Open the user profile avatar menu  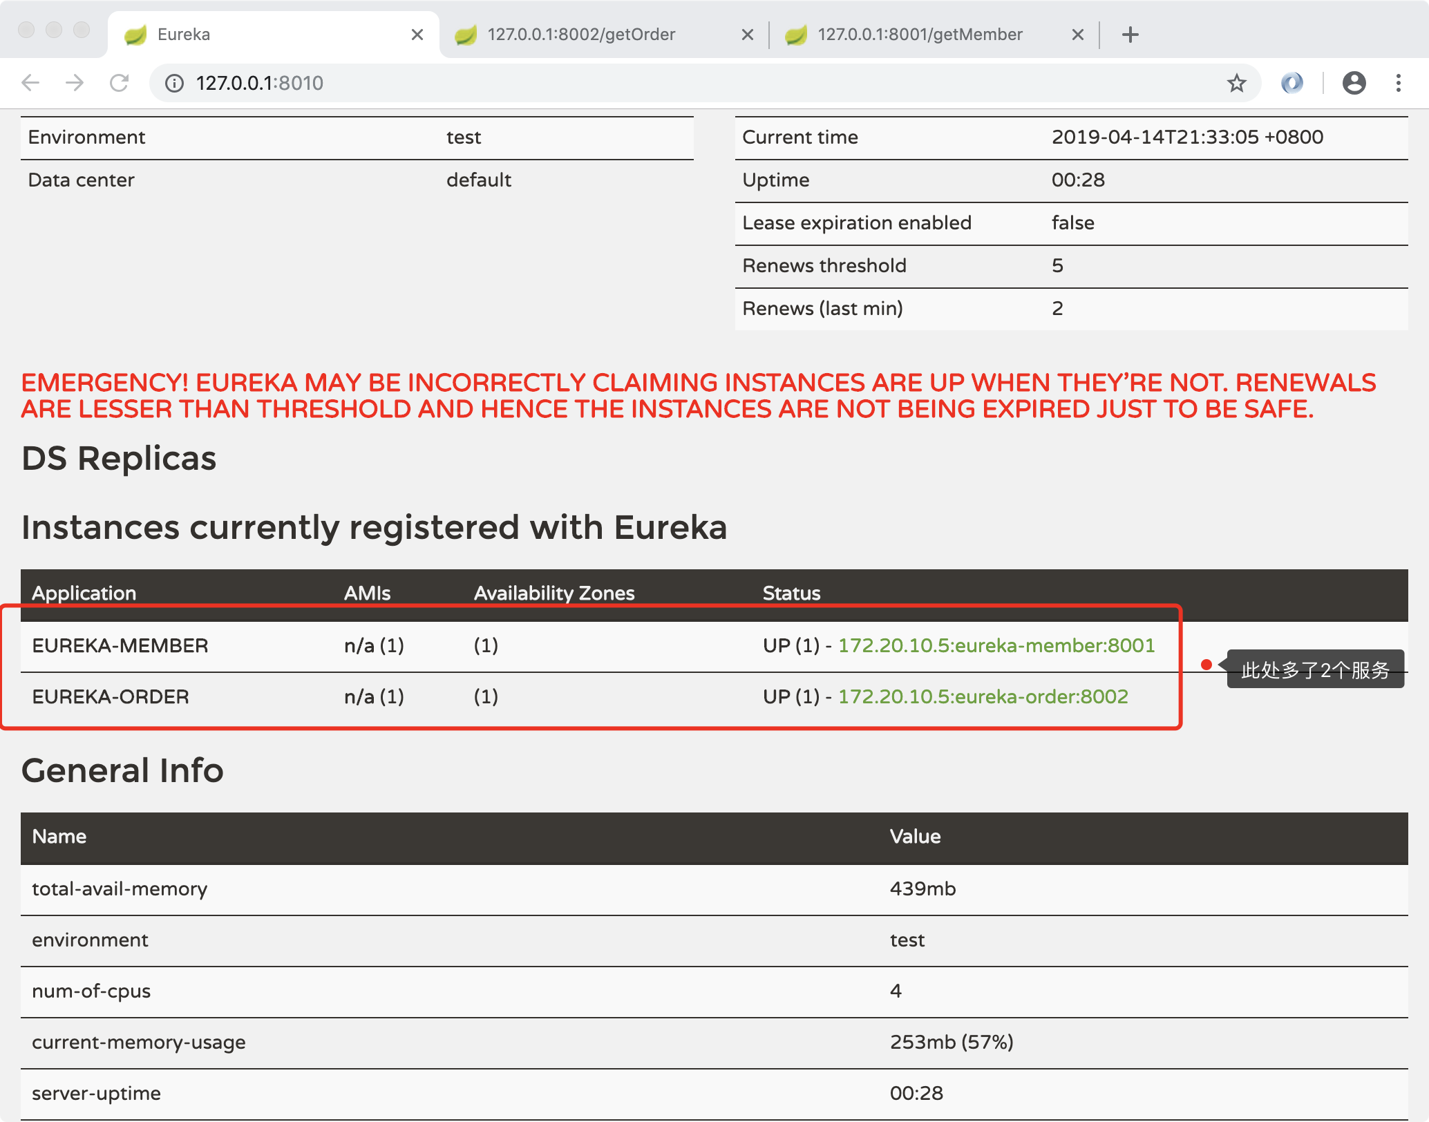[x=1354, y=83]
